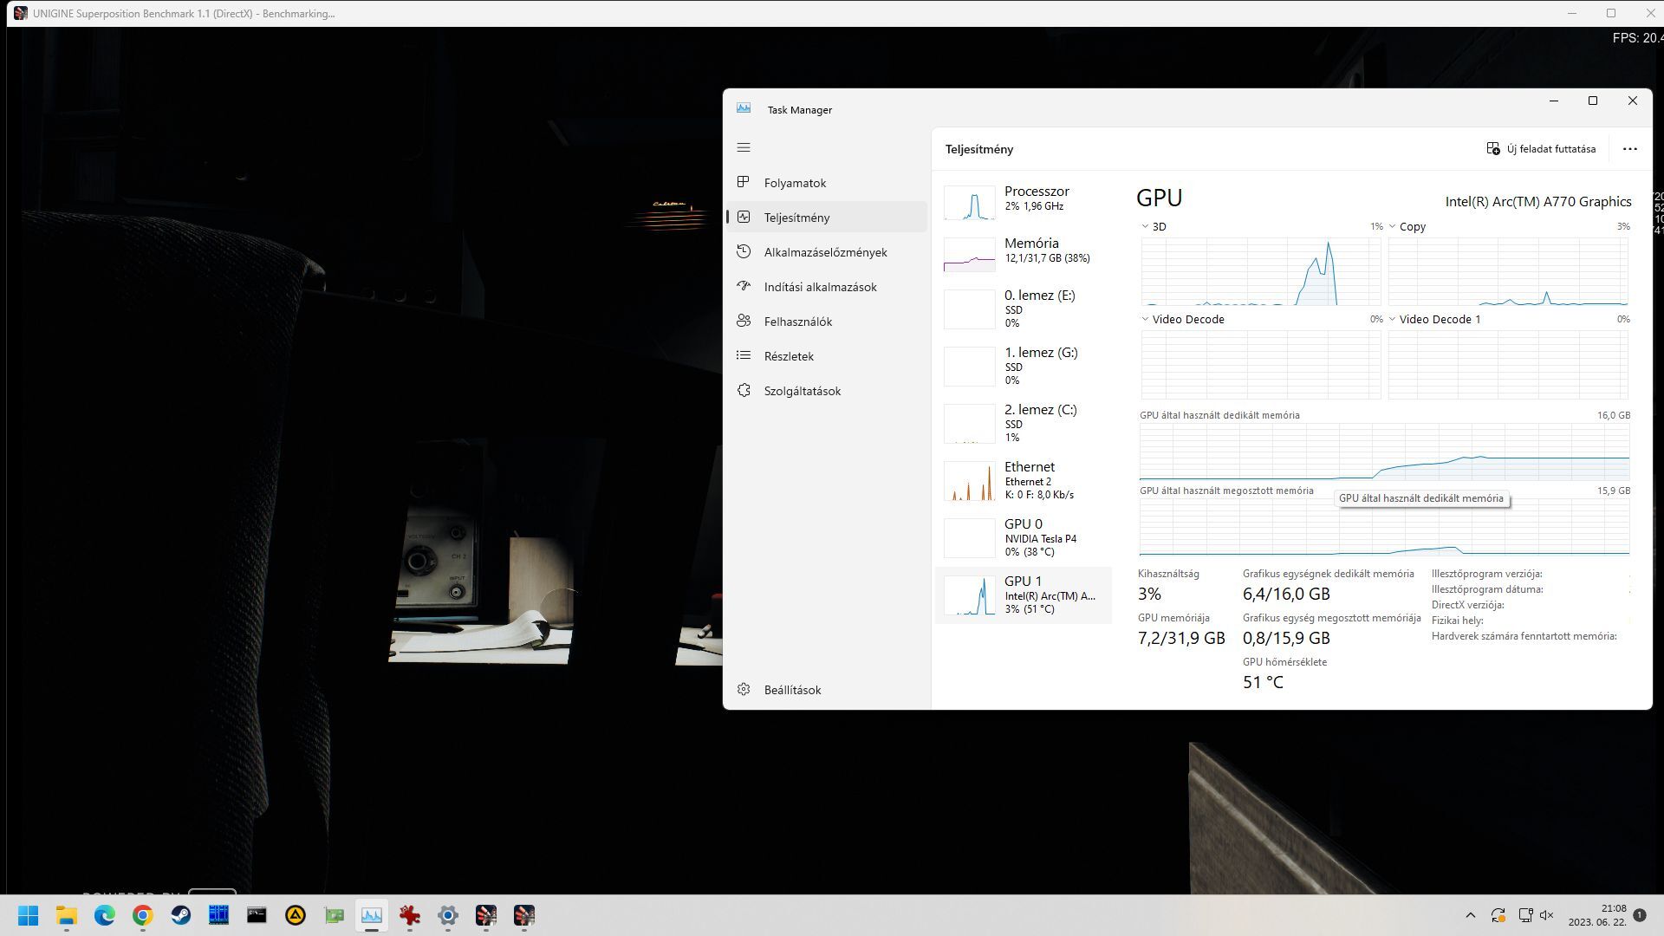The image size is (1664, 936).
Task: Open the Felhasználók (Users) page
Action: tap(826, 322)
